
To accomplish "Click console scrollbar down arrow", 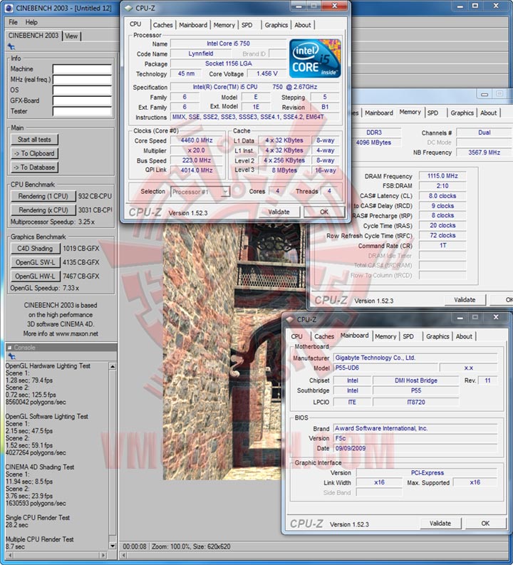I will tap(113, 546).
